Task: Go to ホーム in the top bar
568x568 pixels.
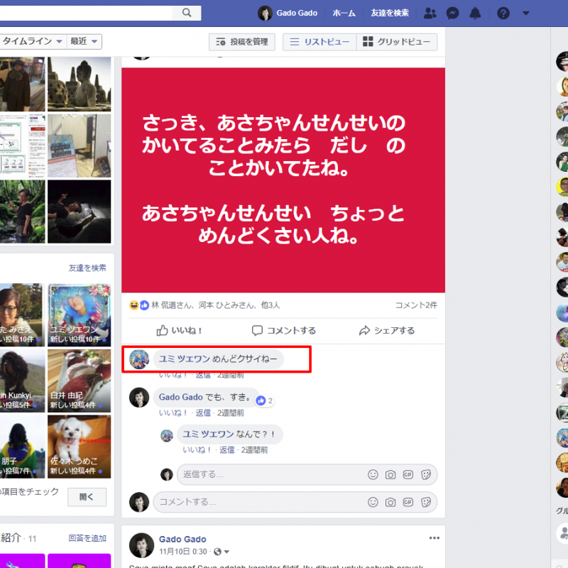Action: [x=344, y=13]
